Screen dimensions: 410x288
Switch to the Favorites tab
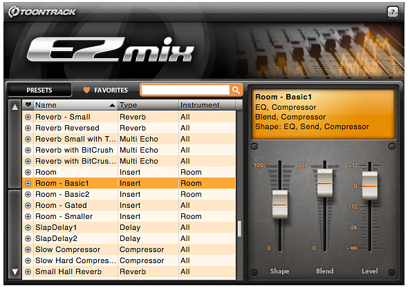(106, 90)
